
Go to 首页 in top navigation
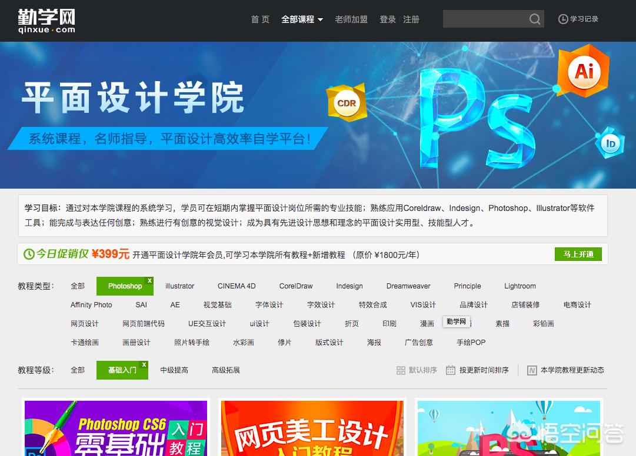click(x=260, y=19)
